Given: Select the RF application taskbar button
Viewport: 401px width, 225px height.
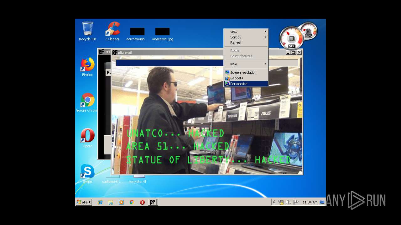Looking at the screenshot, I should [153, 202].
